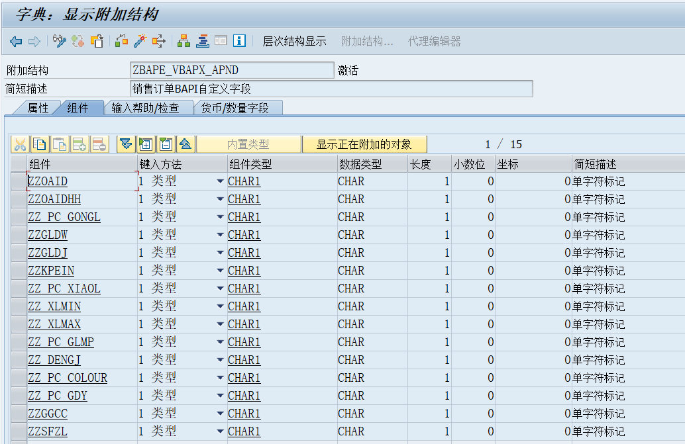The width and height of the screenshot is (685, 444).
Task: Click the Activate magic wand icon
Action: [140, 42]
